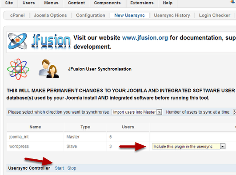Click the sync direction dropdown arrow

click(159, 112)
